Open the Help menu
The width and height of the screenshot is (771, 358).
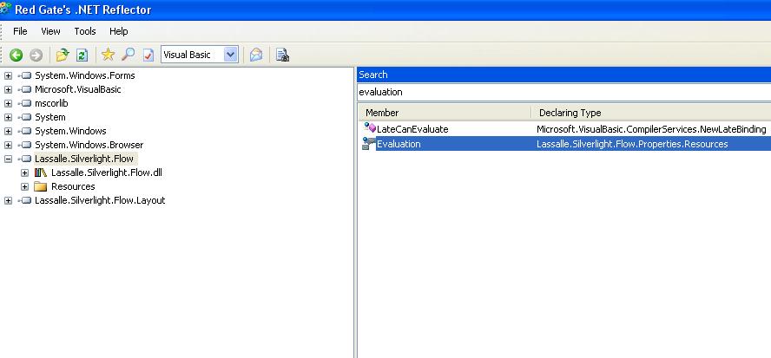pyautogui.click(x=118, y=31)
